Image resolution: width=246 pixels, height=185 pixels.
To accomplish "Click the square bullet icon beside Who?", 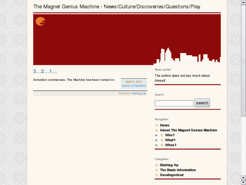I will [162, 135].
